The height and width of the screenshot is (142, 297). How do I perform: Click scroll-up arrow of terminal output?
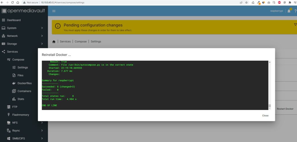[x=270, y=62]
